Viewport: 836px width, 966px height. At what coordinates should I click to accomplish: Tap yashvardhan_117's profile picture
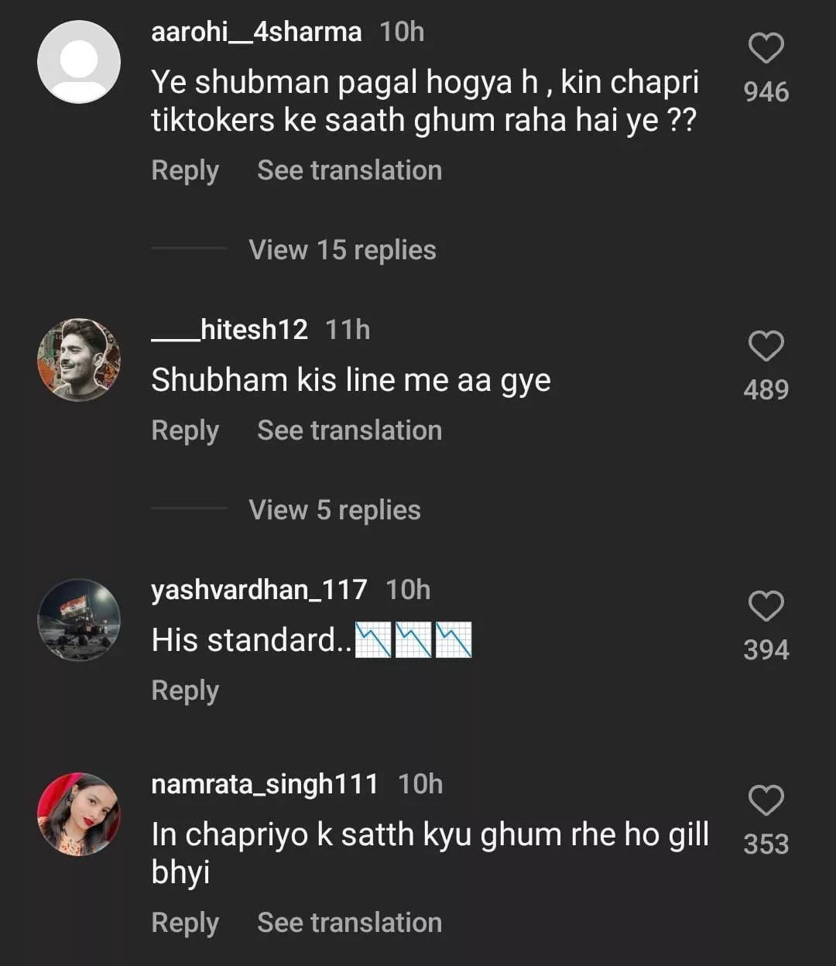[x=79, y=619]
